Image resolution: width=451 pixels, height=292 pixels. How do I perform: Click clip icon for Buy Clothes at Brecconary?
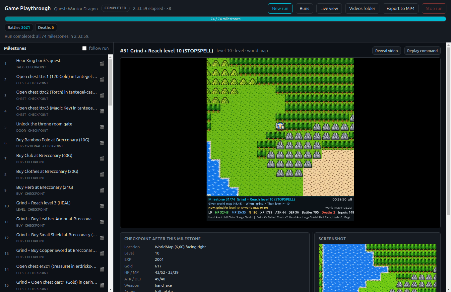[x=102, y=175]
